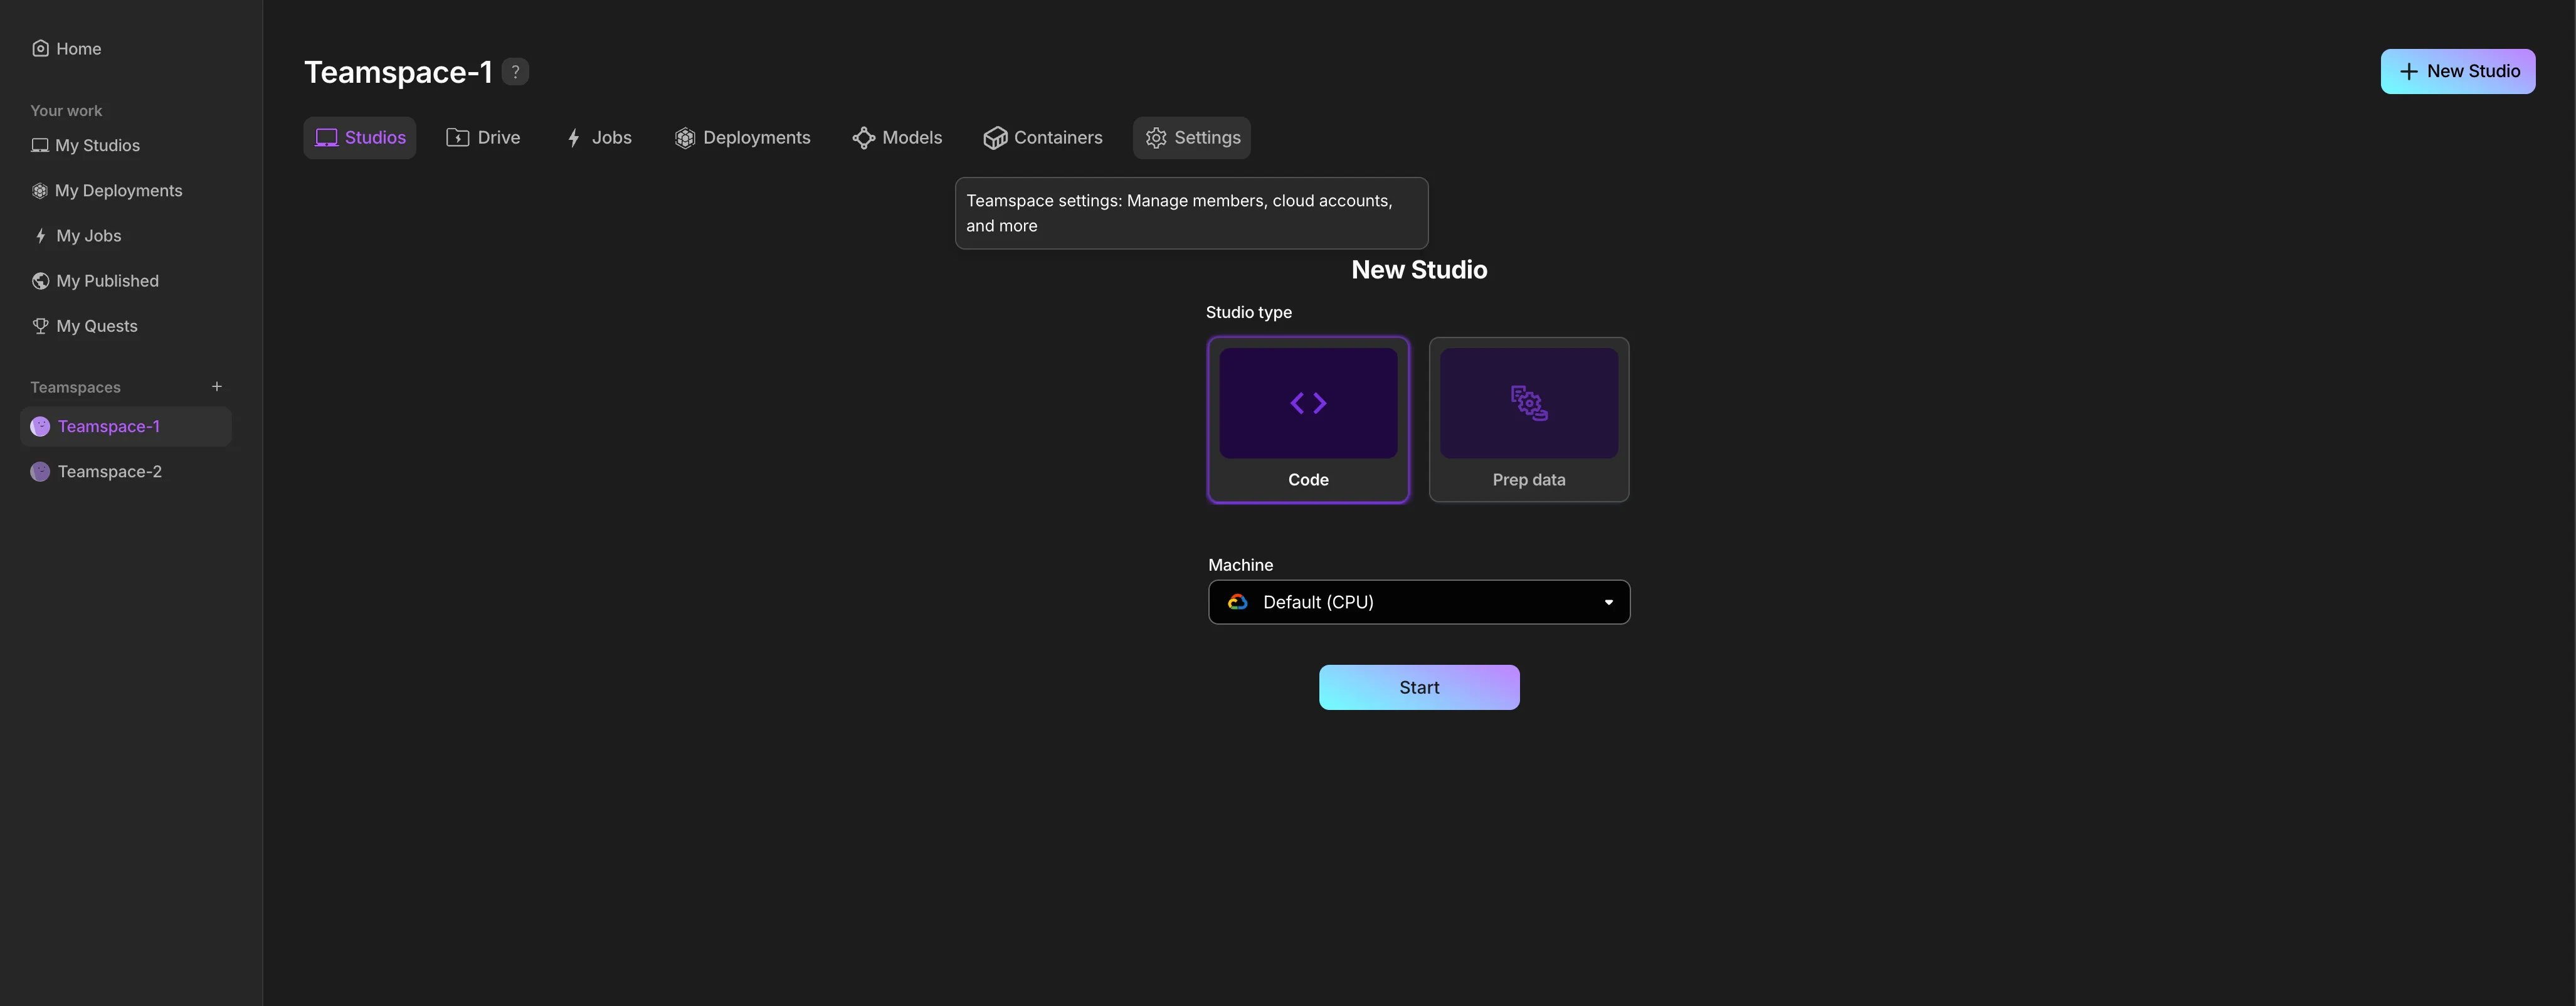Viewport: 2576px width, 1006px height.
Task: Select Teamspace-1 in sidebar
Action: (126, 426)
